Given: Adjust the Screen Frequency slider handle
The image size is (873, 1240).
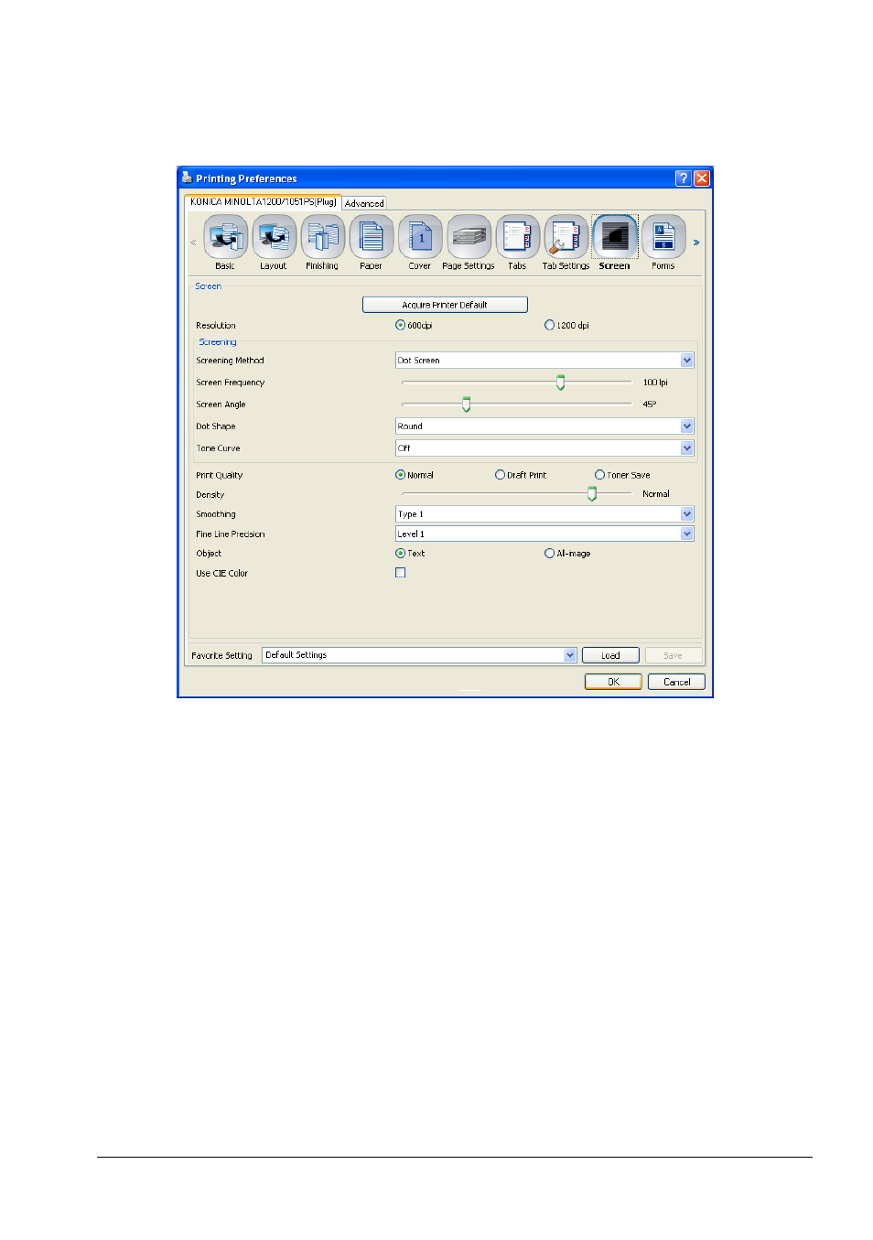Looking at the screenshot, I should [561, 383].
